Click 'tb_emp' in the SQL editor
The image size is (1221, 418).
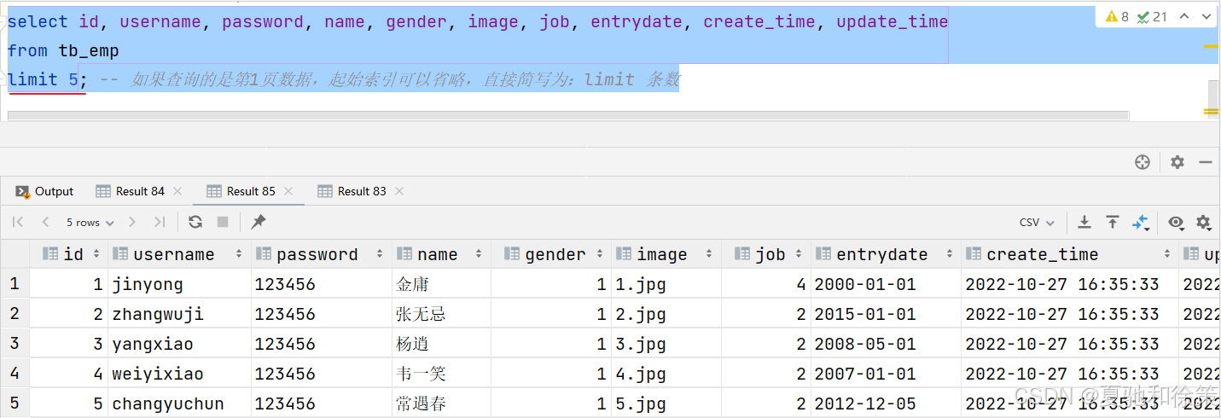89,51
